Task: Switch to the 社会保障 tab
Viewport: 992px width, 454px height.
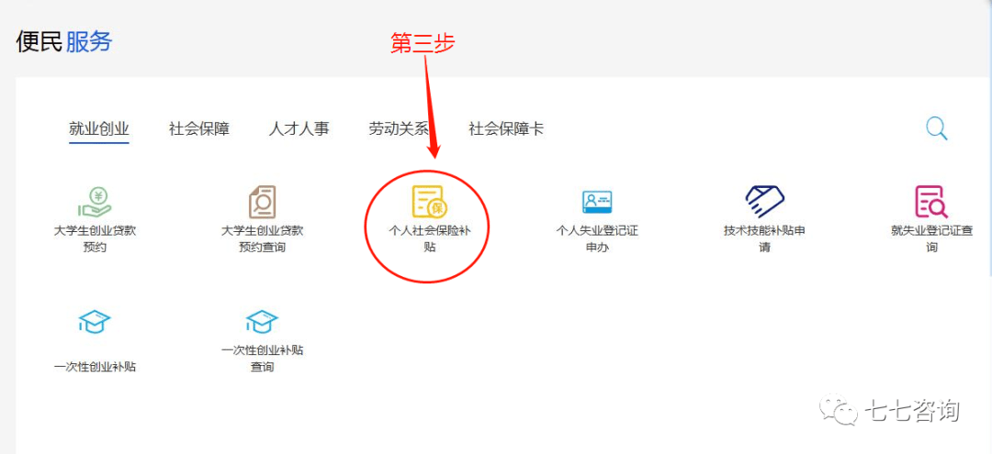Action: point(199,129)
